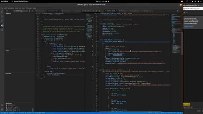Click the right editor horizontal scrollbar
The width and height of the screenshot is (203, 114).
130,111
